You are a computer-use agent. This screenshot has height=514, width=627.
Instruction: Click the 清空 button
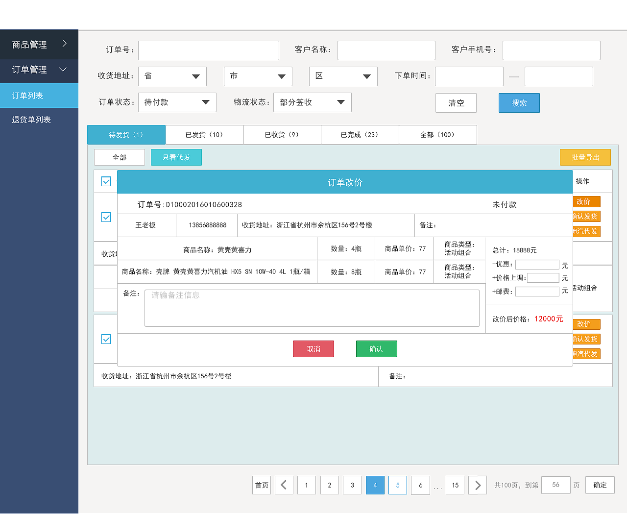tap(456, 103)
